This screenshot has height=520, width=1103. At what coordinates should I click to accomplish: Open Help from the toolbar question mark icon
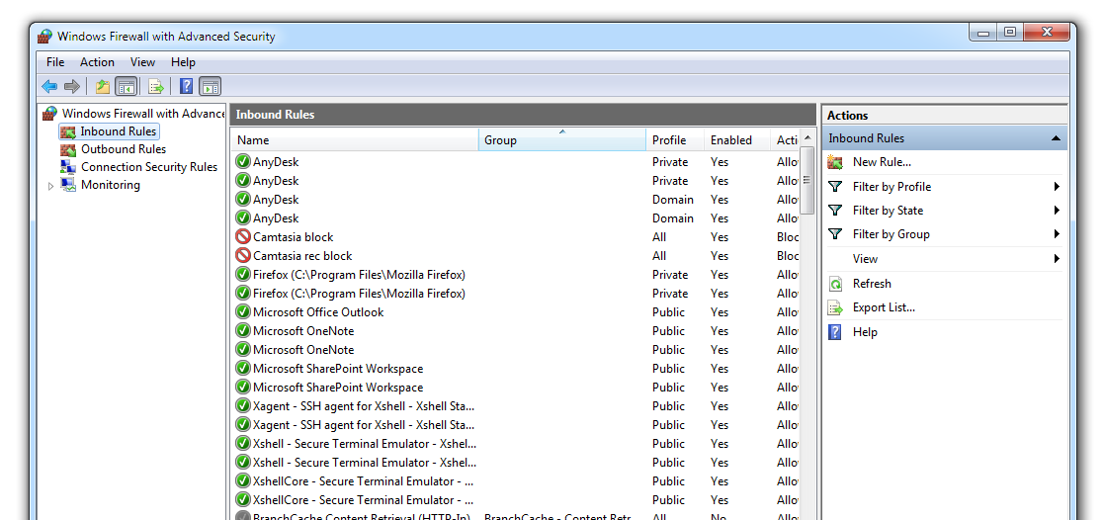[187, 87]
